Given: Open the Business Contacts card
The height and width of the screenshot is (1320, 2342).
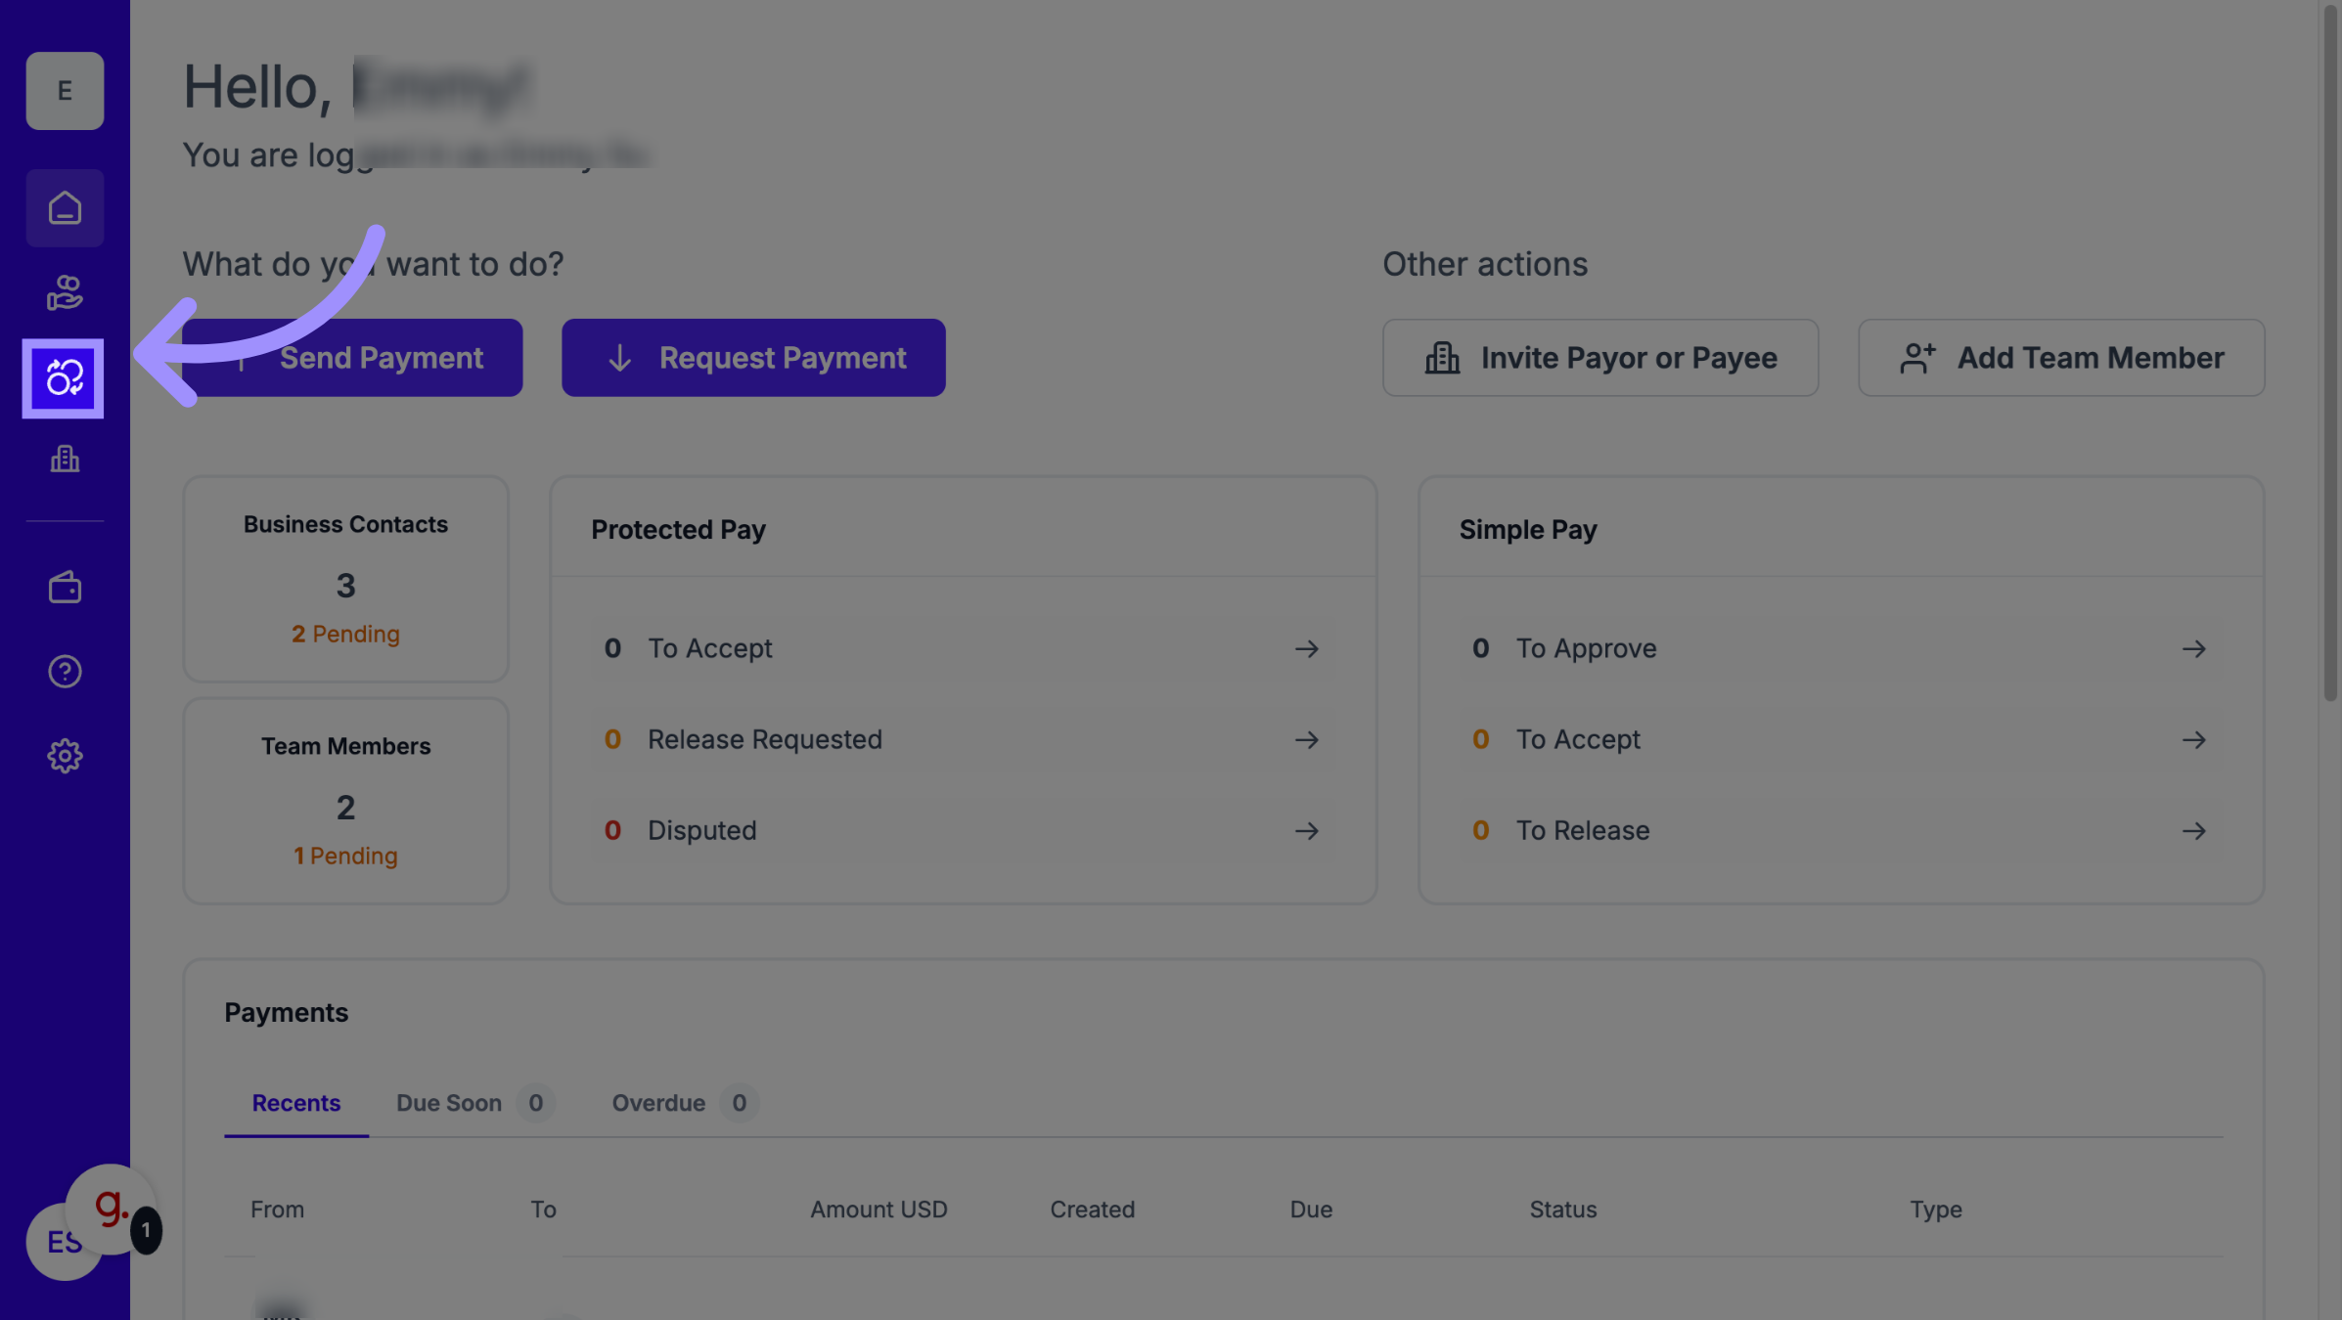Looking at the screenshot, I should pos(345,579).
